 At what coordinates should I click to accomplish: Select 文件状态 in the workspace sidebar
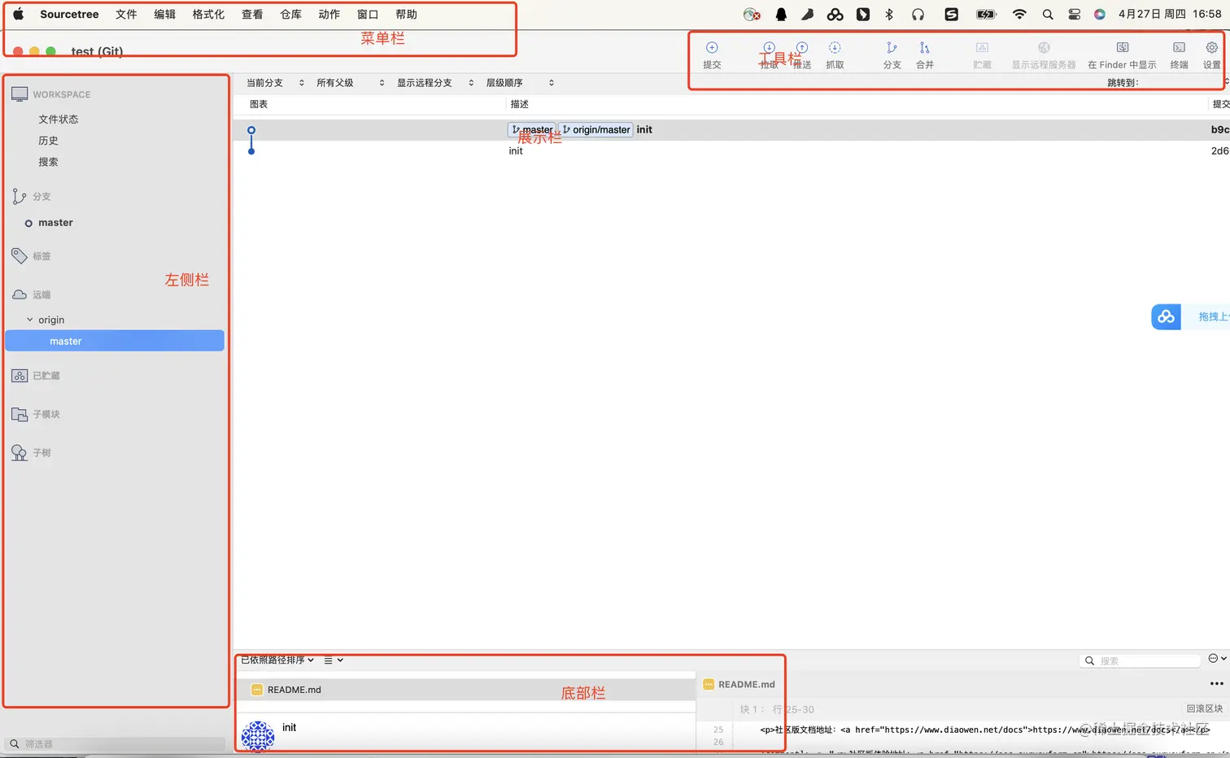tap(59, 119)
